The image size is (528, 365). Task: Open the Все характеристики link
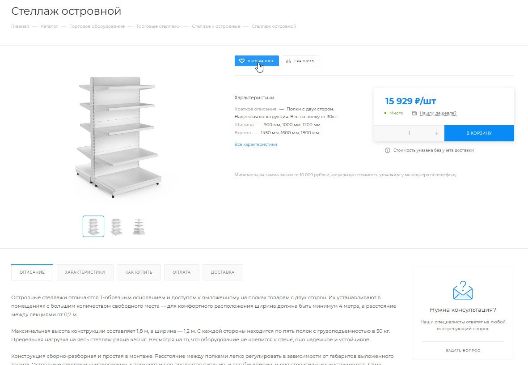(x=256, y=144)
